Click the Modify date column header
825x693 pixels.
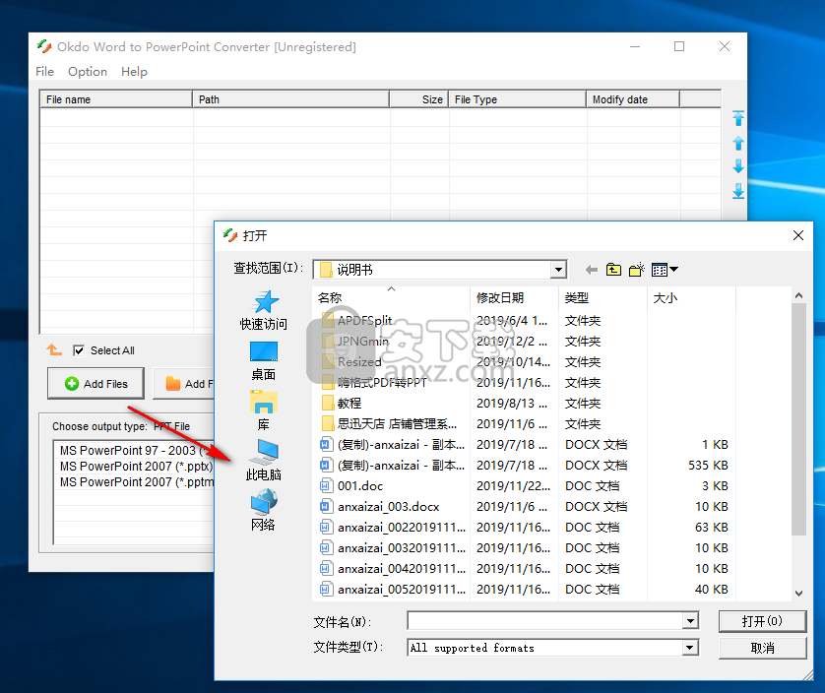(633, 99)
